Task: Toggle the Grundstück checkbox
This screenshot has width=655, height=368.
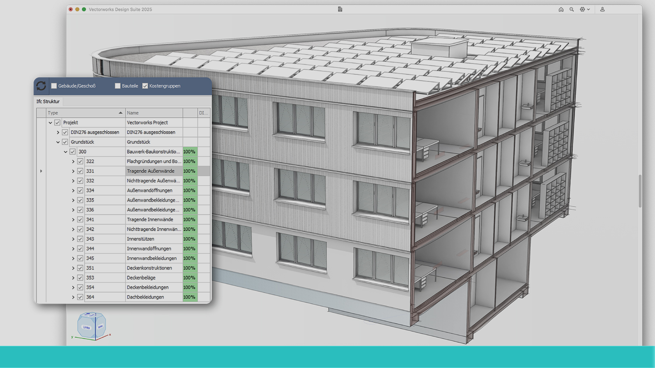Action: click(65, 142)
